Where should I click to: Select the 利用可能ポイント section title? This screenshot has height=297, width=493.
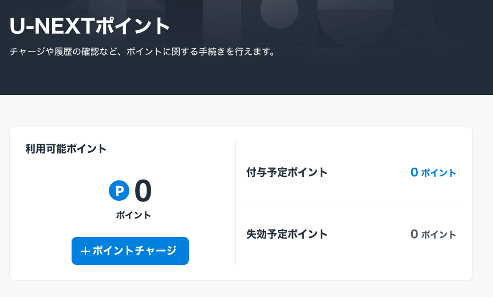pyautogui.click(x=66, y=149)
